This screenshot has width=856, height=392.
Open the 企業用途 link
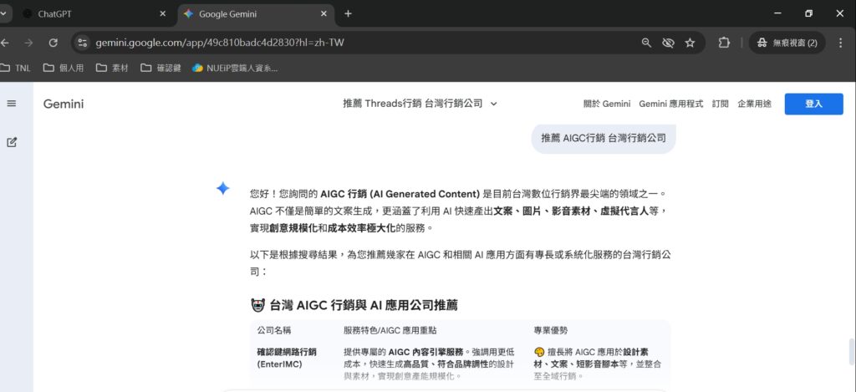click(755, 104)
